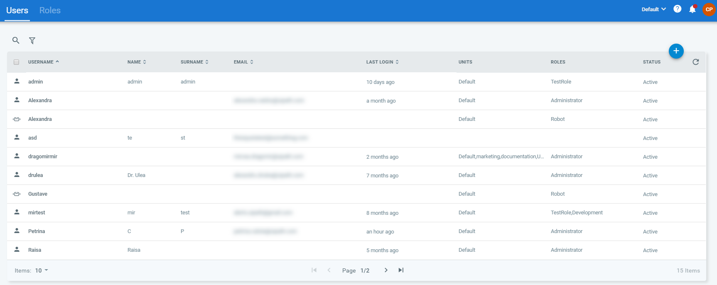Select the Raisa username

pos(34,250)
